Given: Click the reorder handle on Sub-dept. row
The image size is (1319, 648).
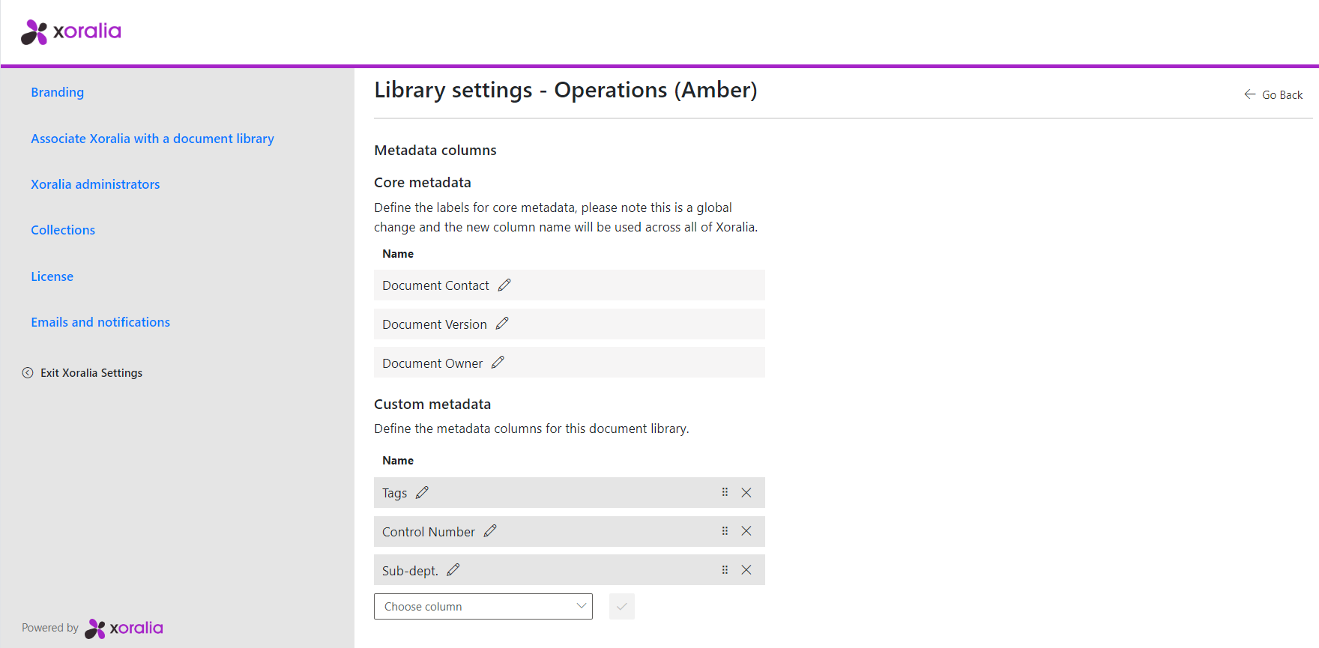Looking at the screenshot, I should [725, 570].
